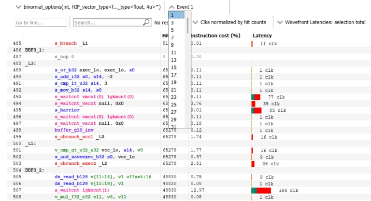Select the s_cbranch_execz _L2 instruction
371x201 pixels.
coord(81,163)
